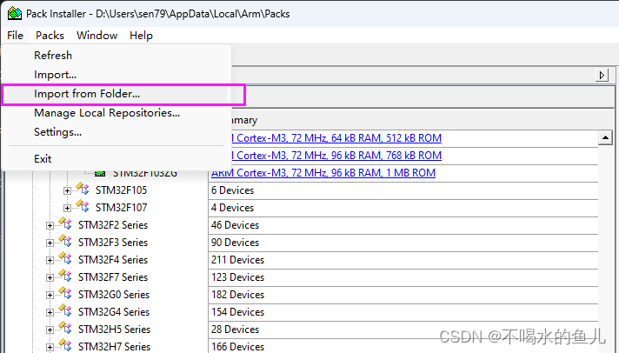Viewport: 619px width, 353px height.
Task: Select Import from Folder... entry
Action: pos(87,94)
